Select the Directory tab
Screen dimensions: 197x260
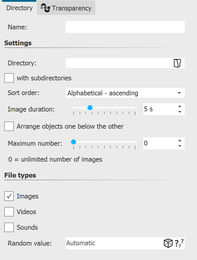(x=19, y=8)
